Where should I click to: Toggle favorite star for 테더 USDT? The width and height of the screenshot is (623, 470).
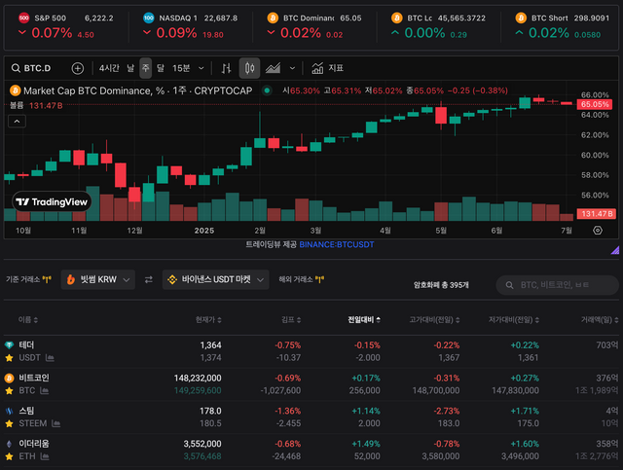click(9, 358)
